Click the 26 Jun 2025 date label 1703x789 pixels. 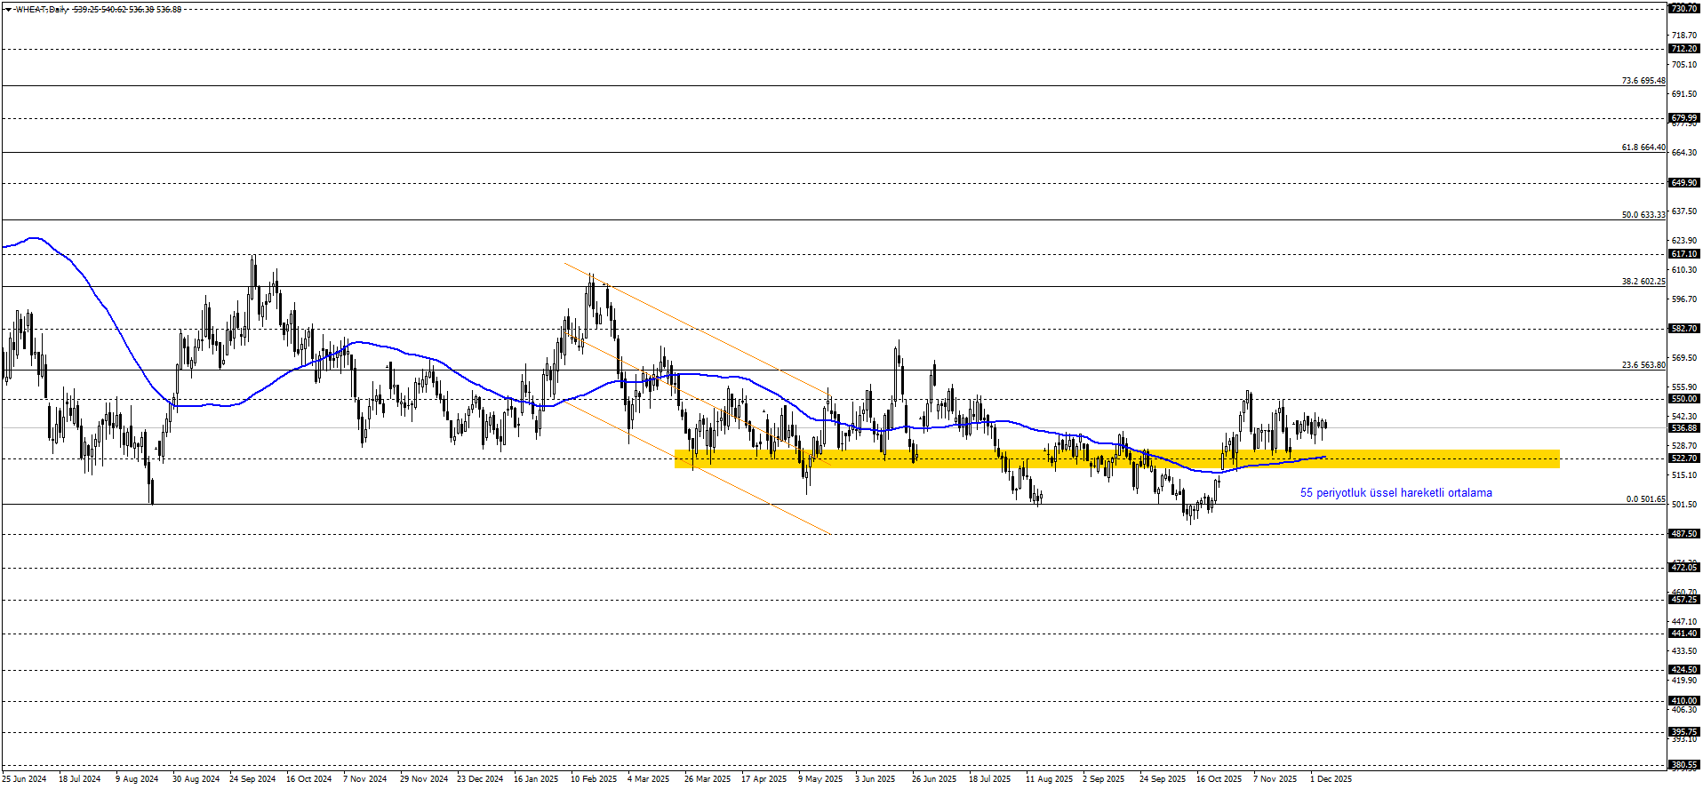[x=934, y=779]
